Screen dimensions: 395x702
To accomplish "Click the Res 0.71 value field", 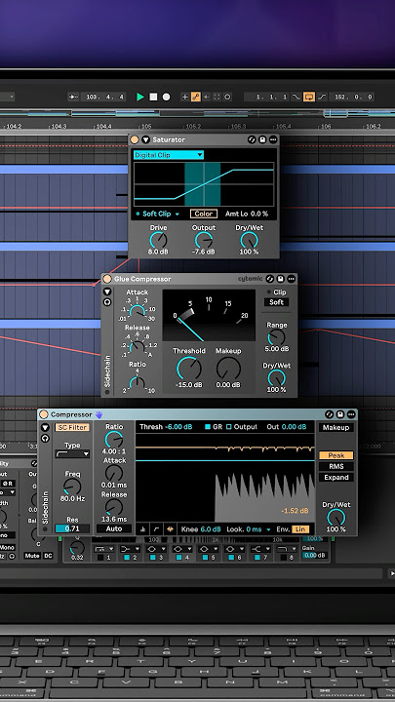I will (x=72, y=528).
